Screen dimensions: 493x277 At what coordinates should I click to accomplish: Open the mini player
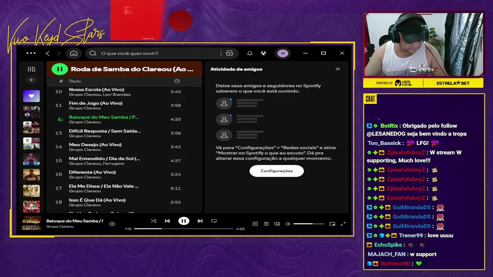(332, 224)
